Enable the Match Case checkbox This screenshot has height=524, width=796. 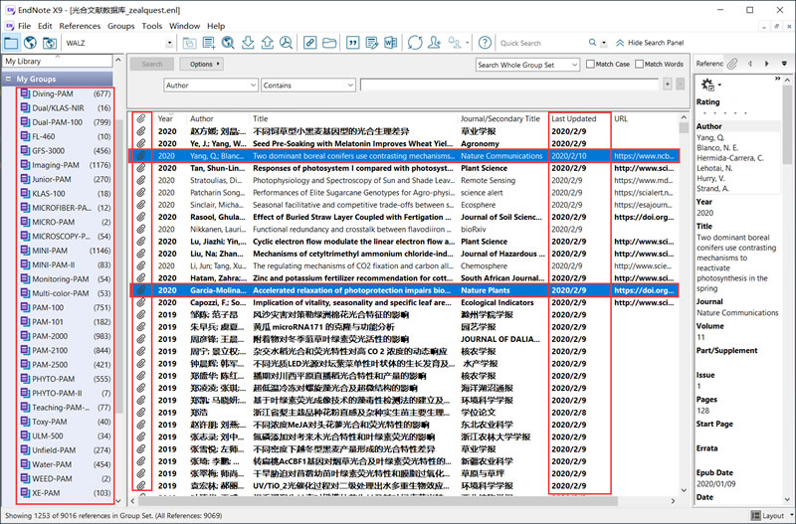pyautogui.click(x=589, y=65)
